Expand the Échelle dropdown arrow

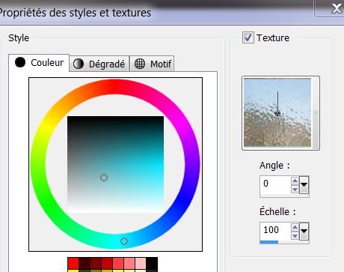point(304,231)
